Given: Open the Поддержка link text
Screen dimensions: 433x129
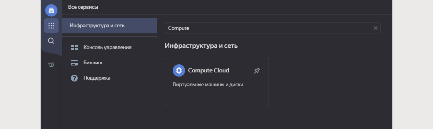Looking at the screenshot, I should coord(97,78).
